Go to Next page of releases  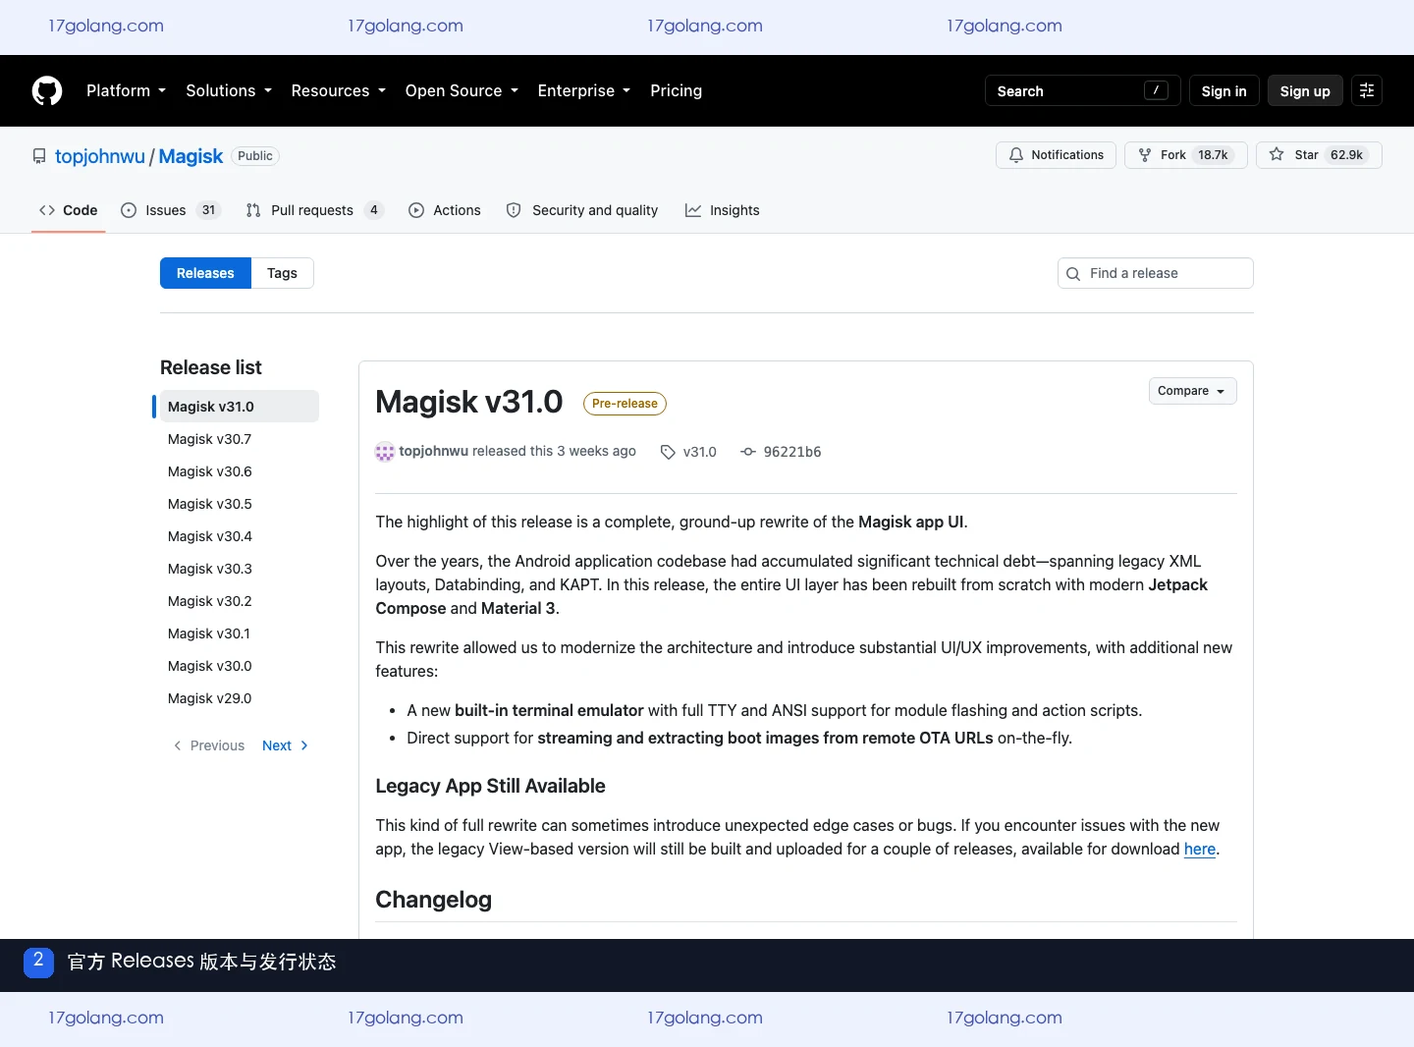[x=285, y=745]
